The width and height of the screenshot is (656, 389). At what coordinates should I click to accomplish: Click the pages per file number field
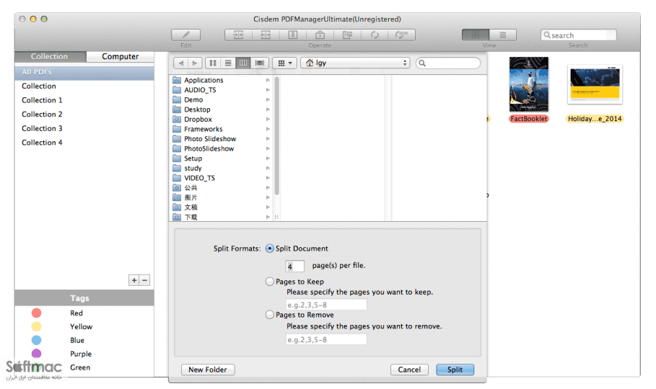click(295, 266)
